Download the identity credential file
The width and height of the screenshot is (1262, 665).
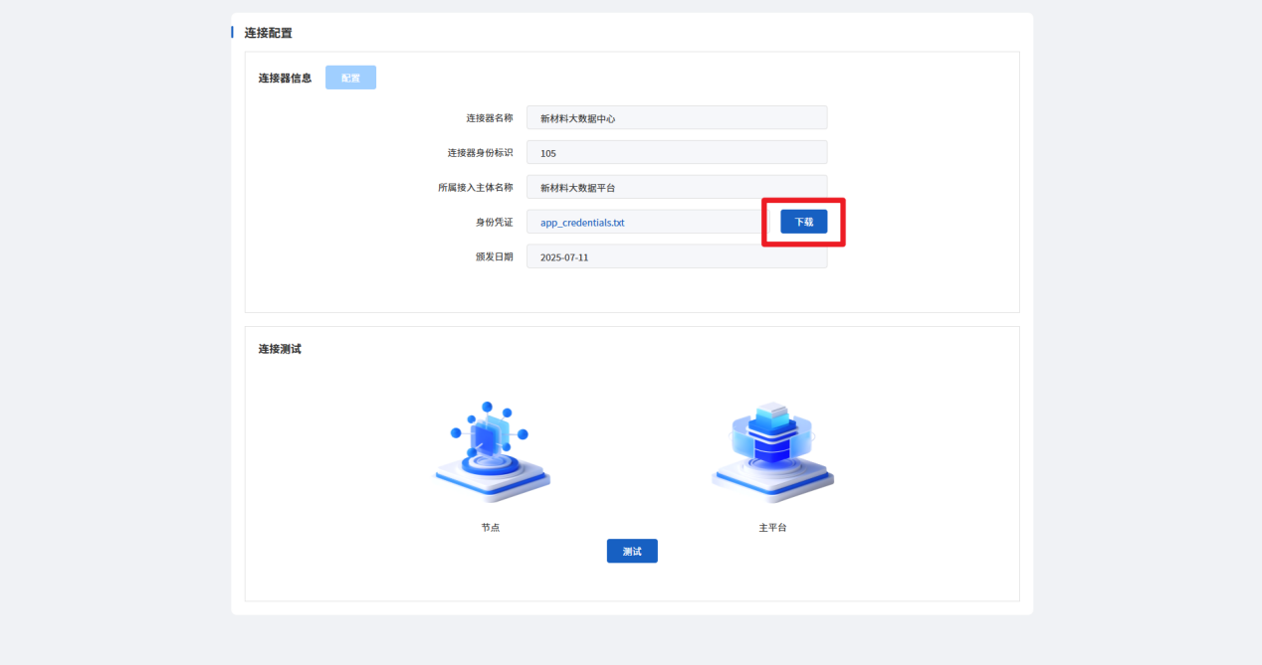[x=803, y=222]
